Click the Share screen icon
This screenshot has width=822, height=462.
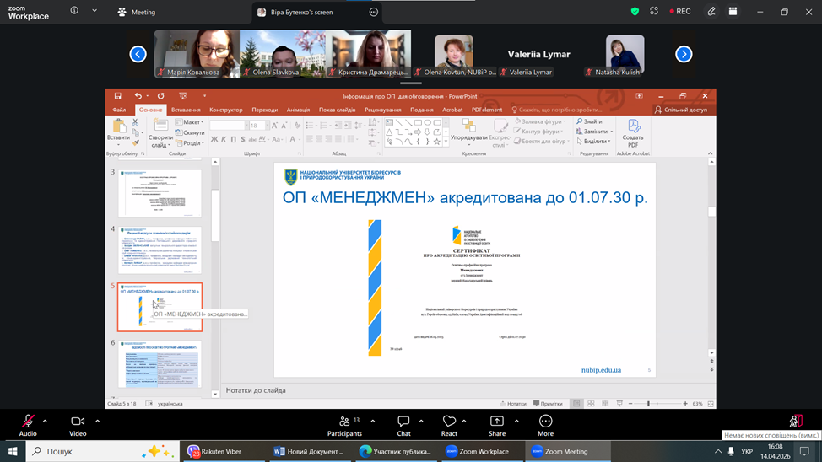point(497,422)
